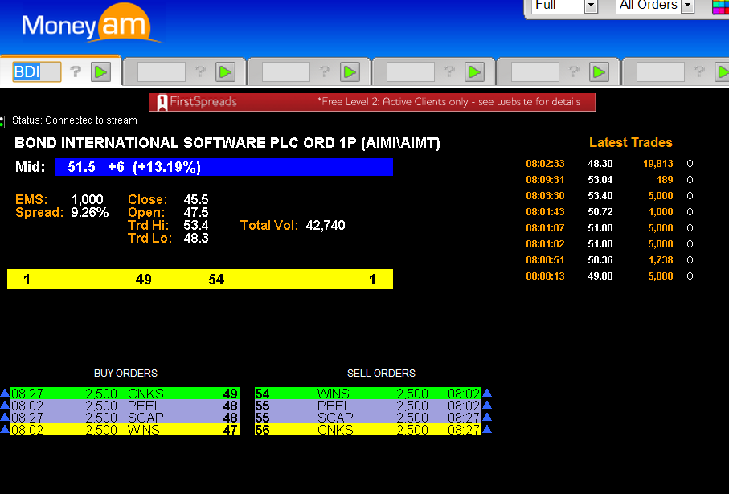Select the 08:00:13 trade at 49.00
The width and height of the screenshot is (729, 494).
tap(609, 276)
